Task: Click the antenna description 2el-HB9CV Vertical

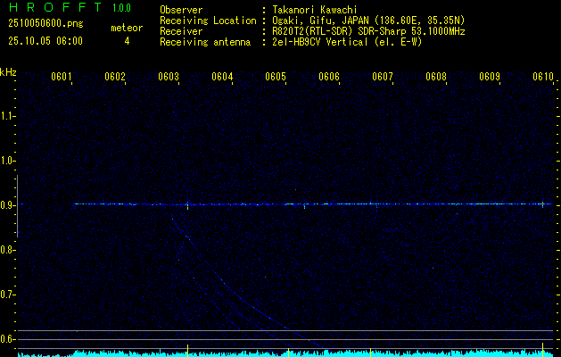Action: pyautogui.click(x=320, y=42)
